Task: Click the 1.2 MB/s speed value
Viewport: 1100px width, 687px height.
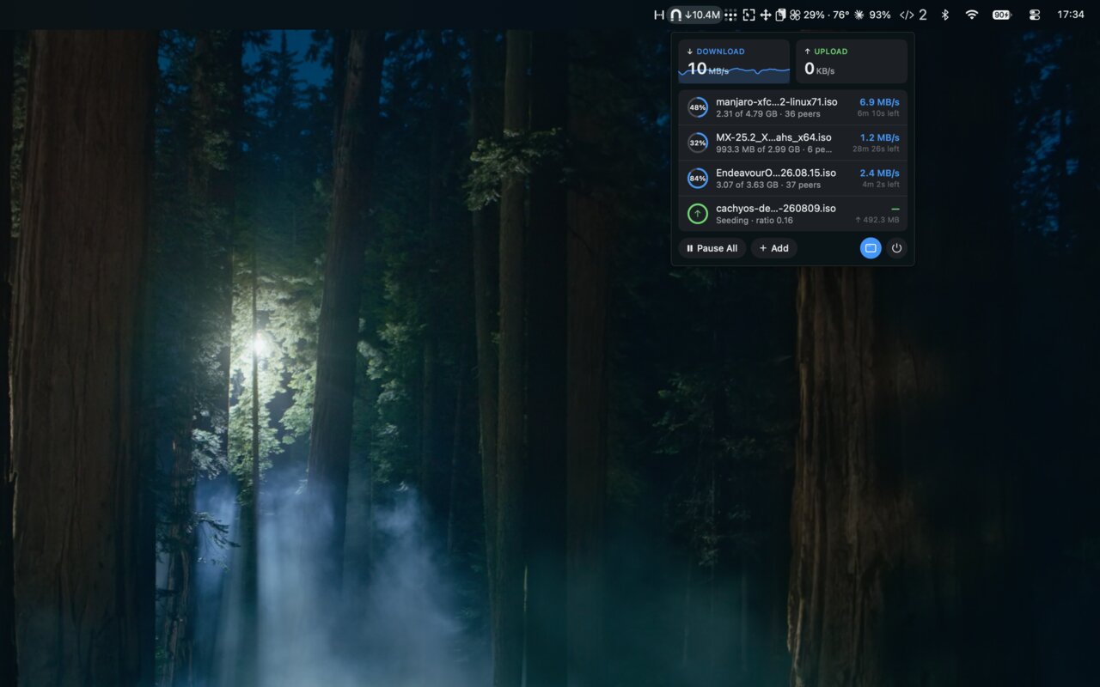Action: pos(879,137)
